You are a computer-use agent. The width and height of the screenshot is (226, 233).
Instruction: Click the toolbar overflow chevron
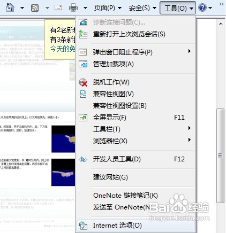(222, 4)
